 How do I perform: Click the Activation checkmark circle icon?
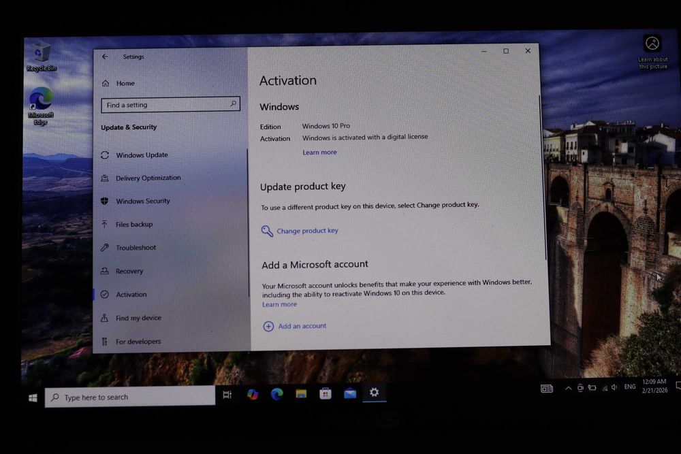105,294
